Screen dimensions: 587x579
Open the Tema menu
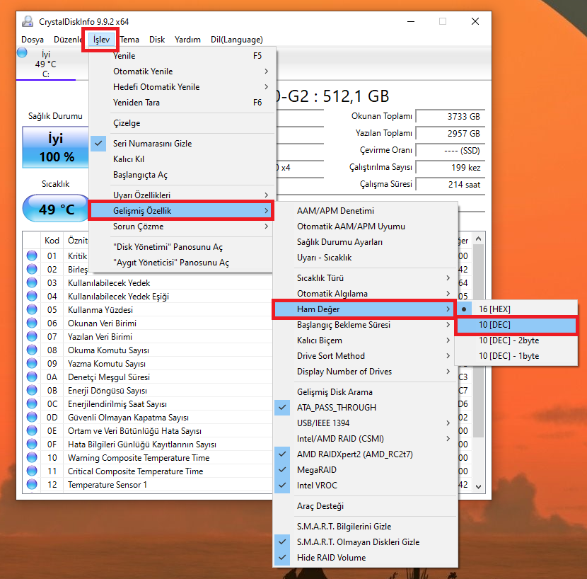click(129, 40)
